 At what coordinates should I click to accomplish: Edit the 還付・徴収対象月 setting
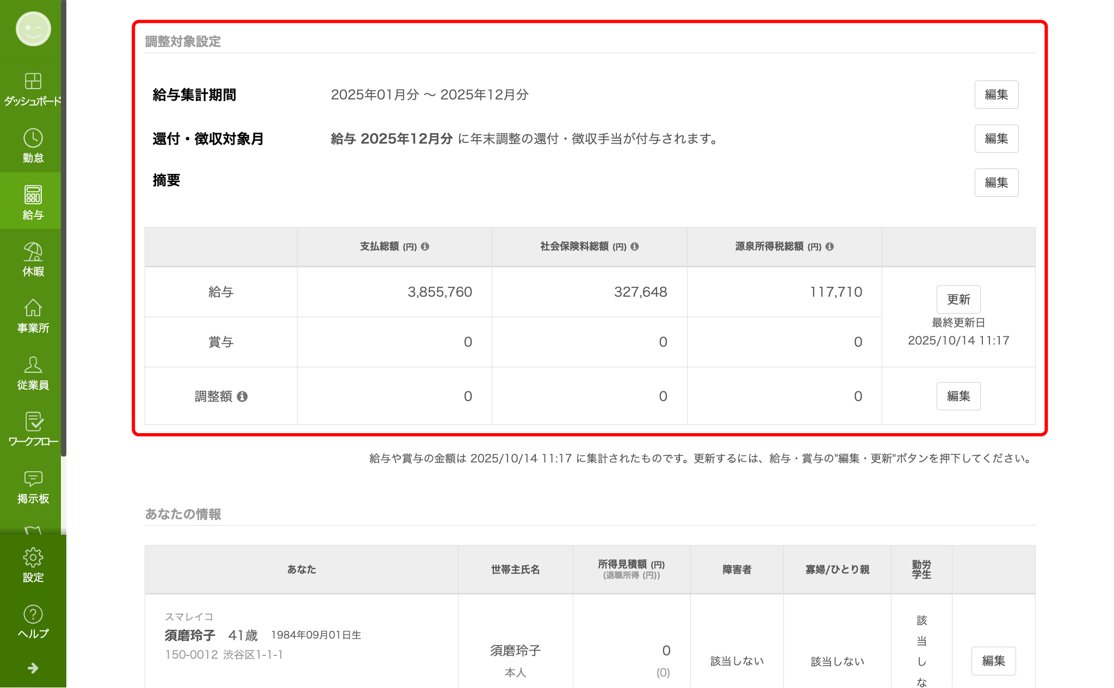(996, 139)
